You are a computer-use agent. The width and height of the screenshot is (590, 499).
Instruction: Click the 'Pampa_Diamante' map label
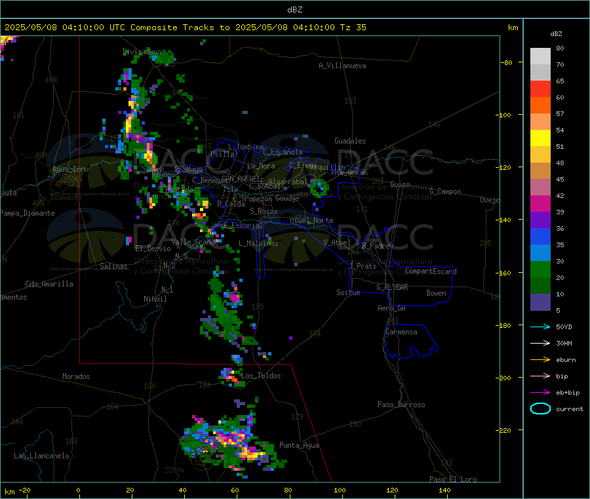coord(28,213)
